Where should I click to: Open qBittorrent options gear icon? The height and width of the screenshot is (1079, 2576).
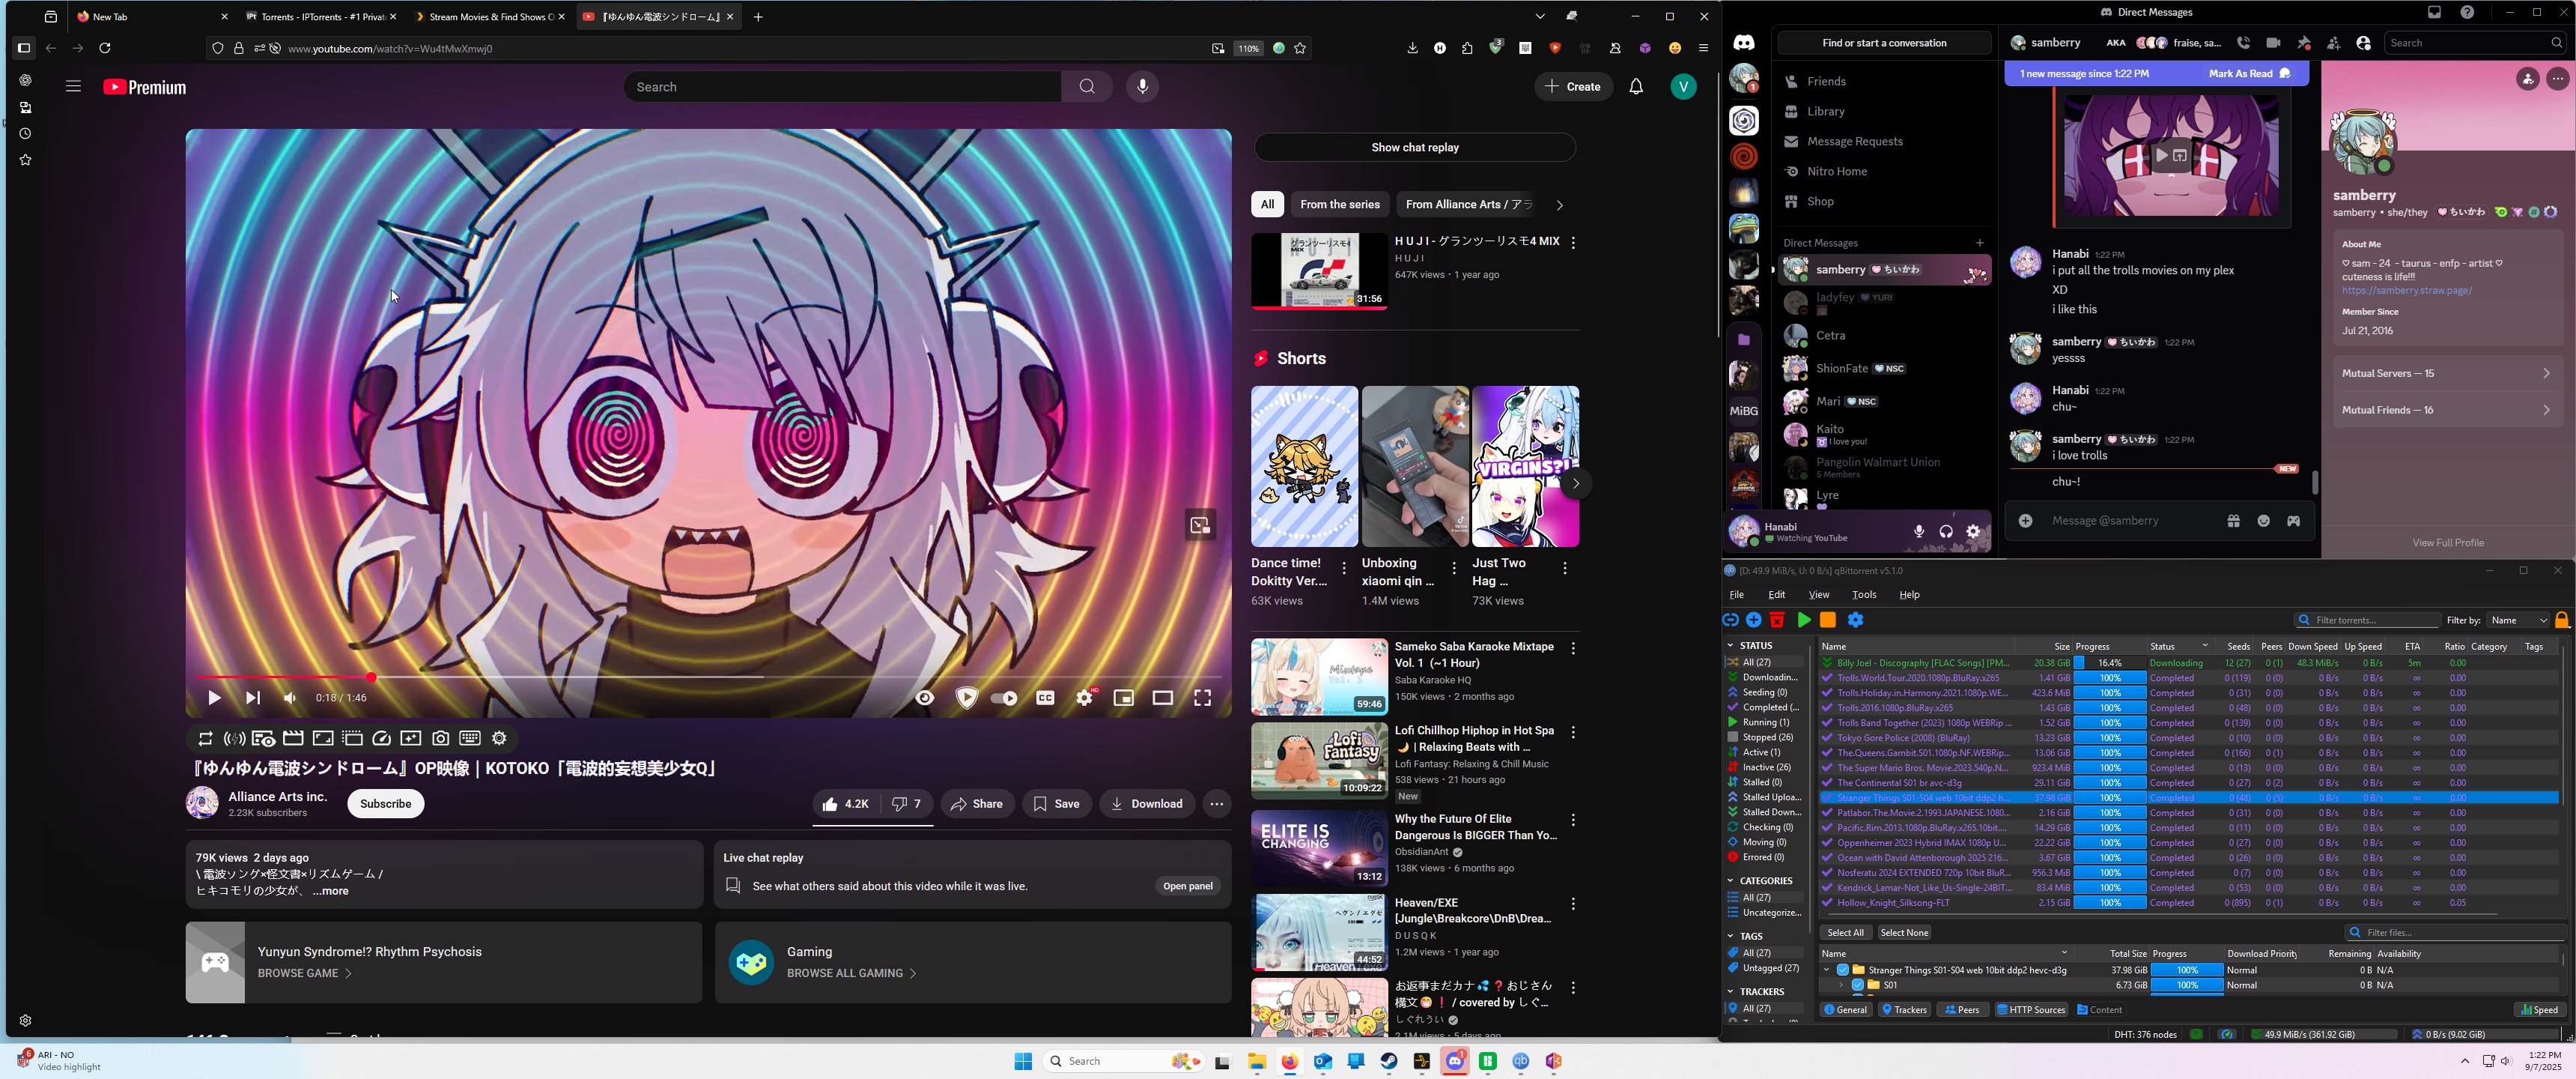1856,620
